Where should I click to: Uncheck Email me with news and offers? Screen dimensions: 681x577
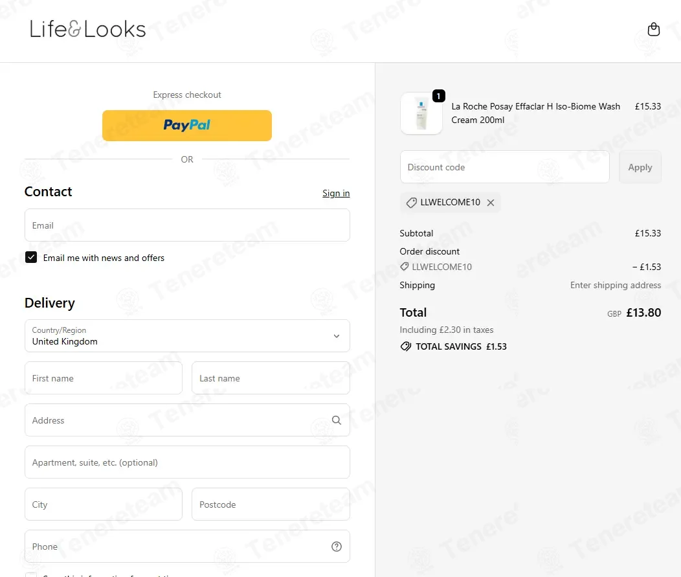point(31,257)
